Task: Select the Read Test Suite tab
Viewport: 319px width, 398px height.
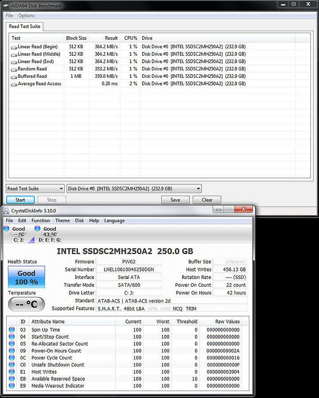Action: [x=25, y=27]
